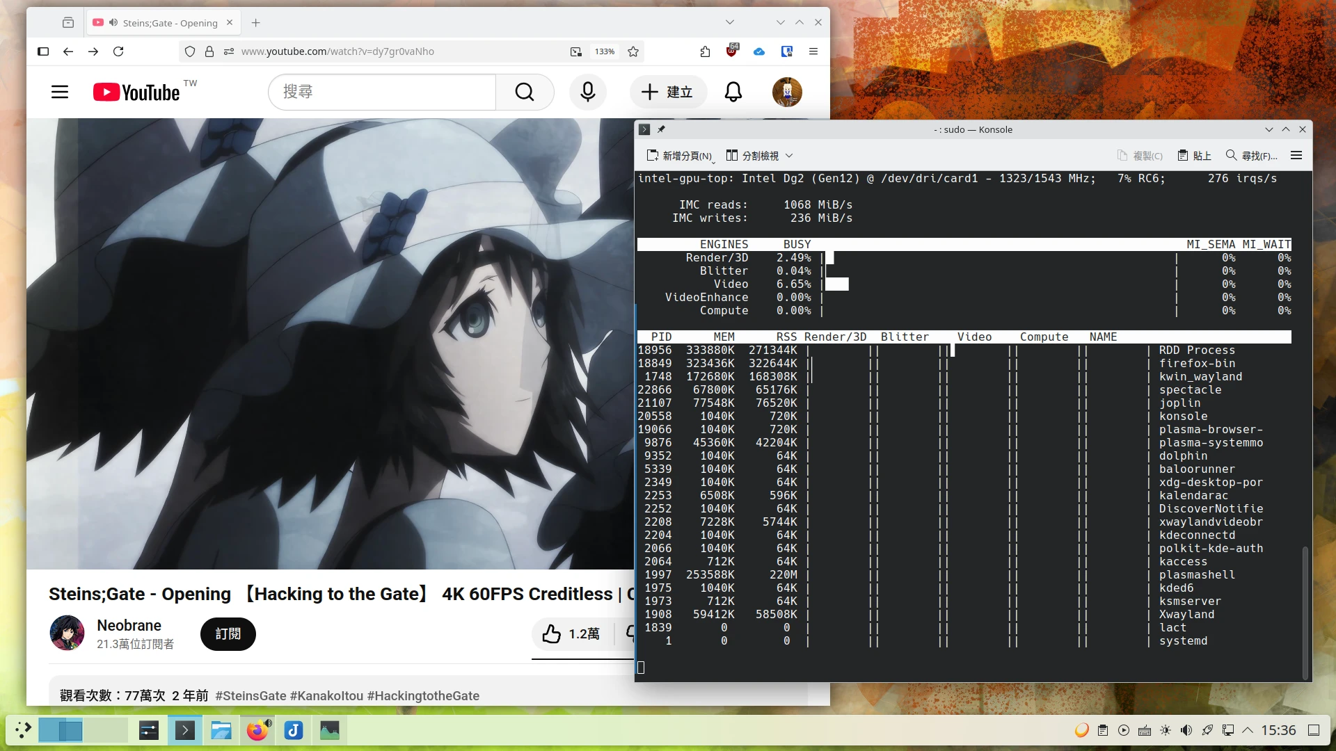Activate YouTube voice search microphone
Screen dimensions: 1336x751
(588, 92)
